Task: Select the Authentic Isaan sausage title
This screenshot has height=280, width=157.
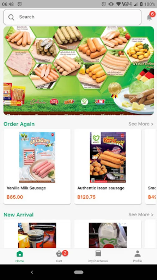Action: [101, 188]
